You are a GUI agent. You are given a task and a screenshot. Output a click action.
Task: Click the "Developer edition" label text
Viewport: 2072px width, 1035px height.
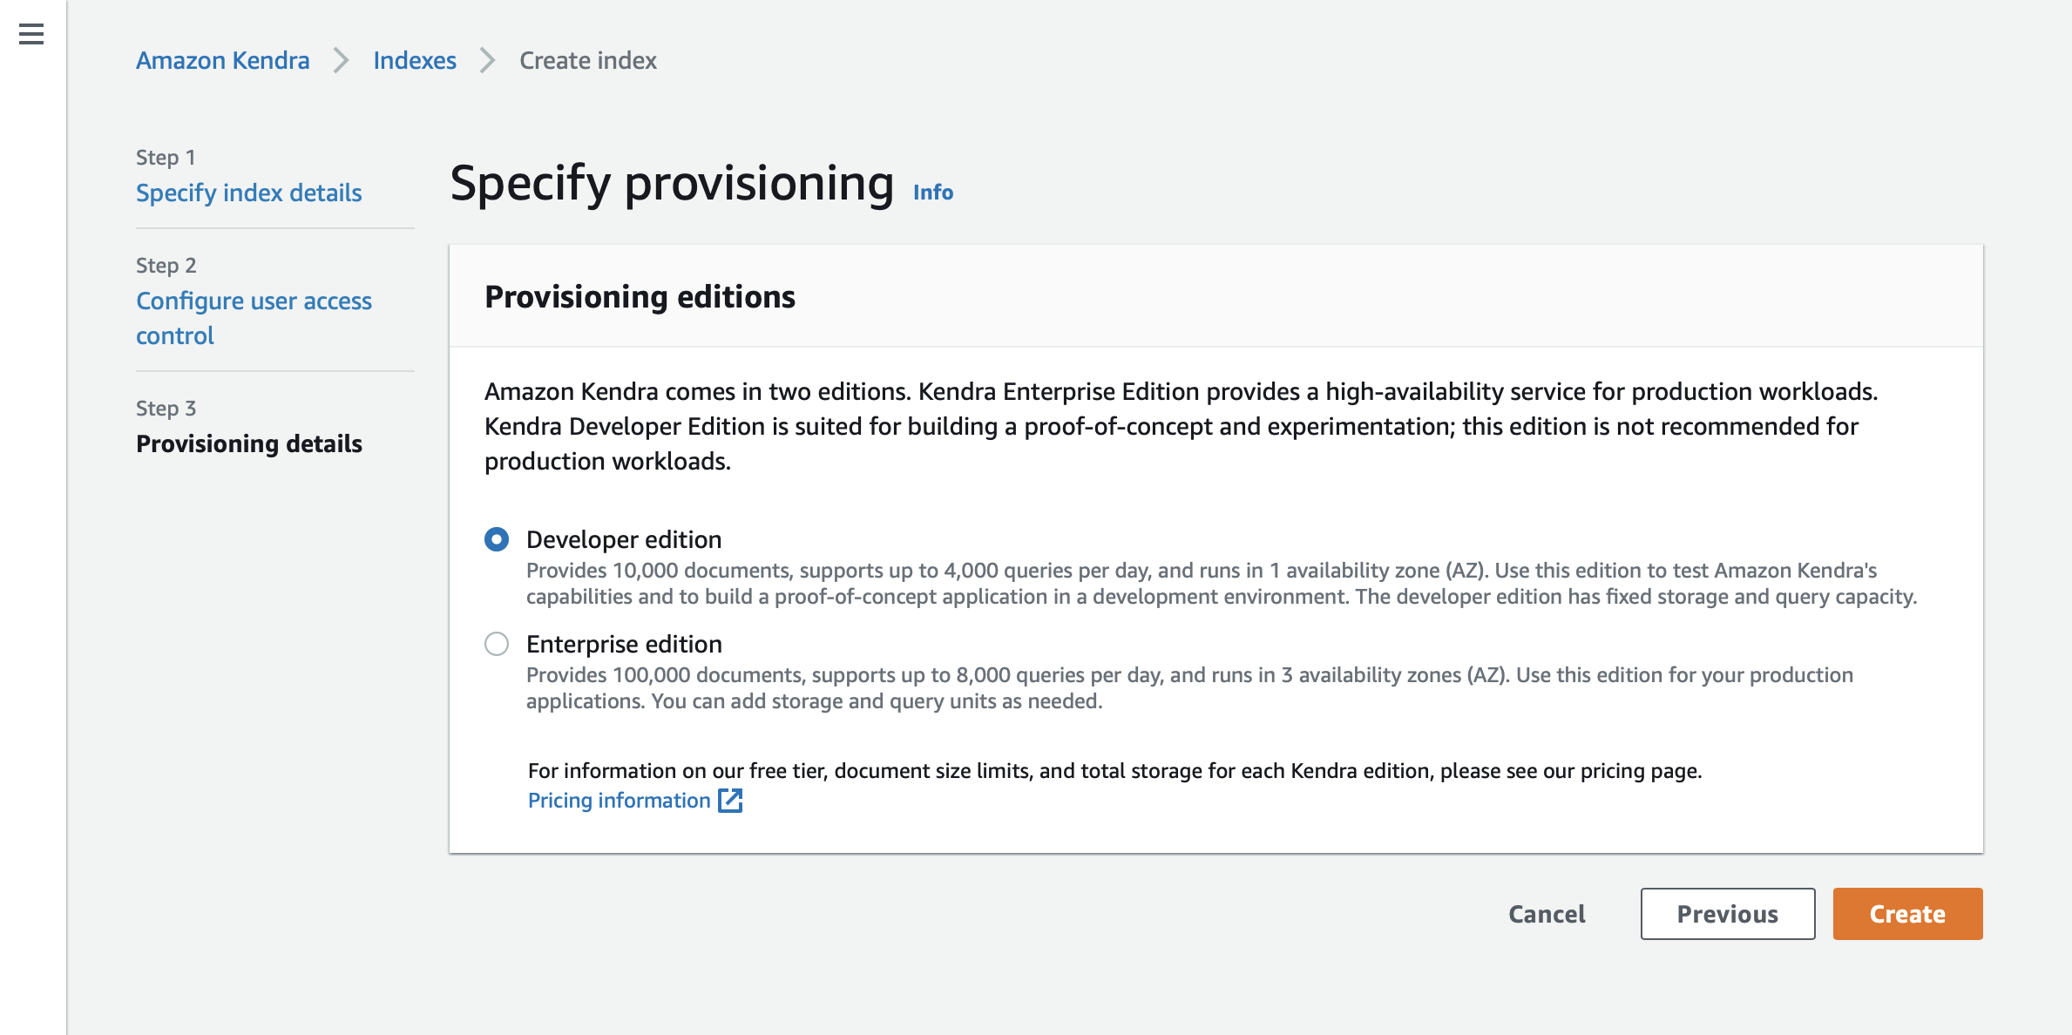pyautogui.click(x=624, y=540)
